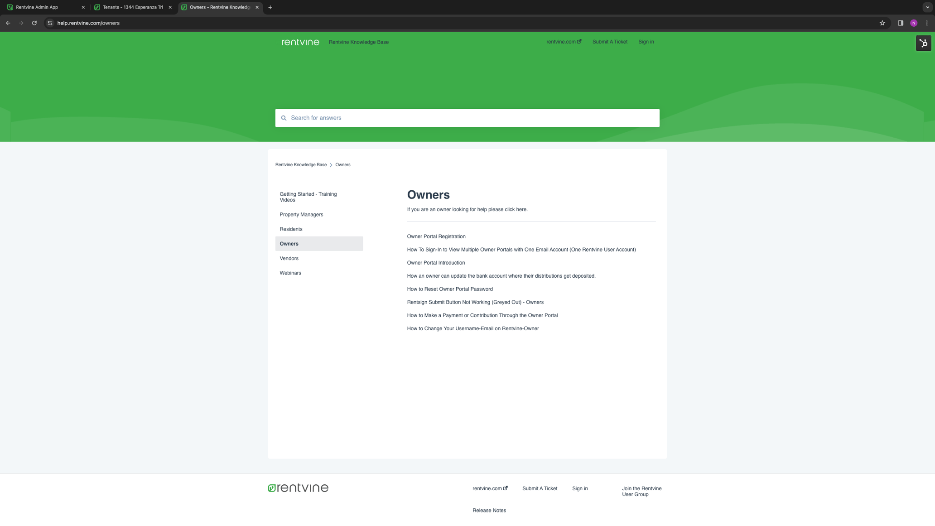Screen dimensions: 935x526
Task: Click the rentvine logo in header
Action: pyautogui.click(x=300, y=42)
